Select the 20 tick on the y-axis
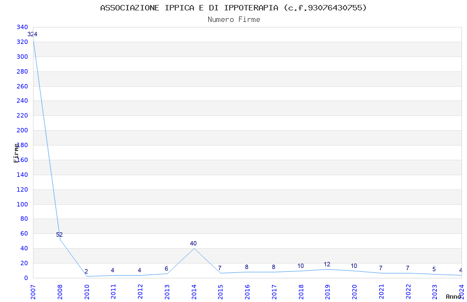 coord(24,263)
